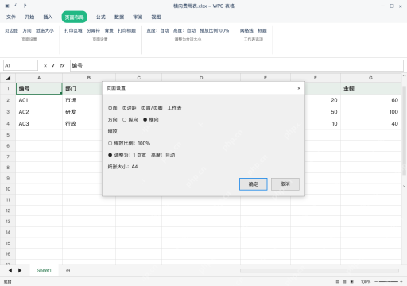The width and height of the screenshot is (407, 286).
Task: Click the vertical scrollbar track
Action: 404,131
